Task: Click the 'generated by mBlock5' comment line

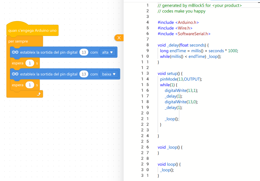Action: tap(199, 5)
